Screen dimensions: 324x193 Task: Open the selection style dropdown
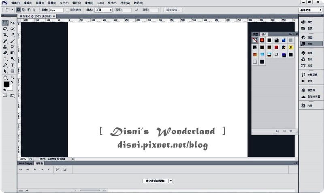pyautogui.click(x=103, y=10)
